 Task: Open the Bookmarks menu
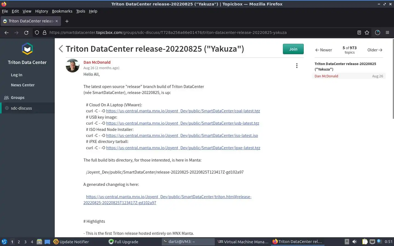62,11
